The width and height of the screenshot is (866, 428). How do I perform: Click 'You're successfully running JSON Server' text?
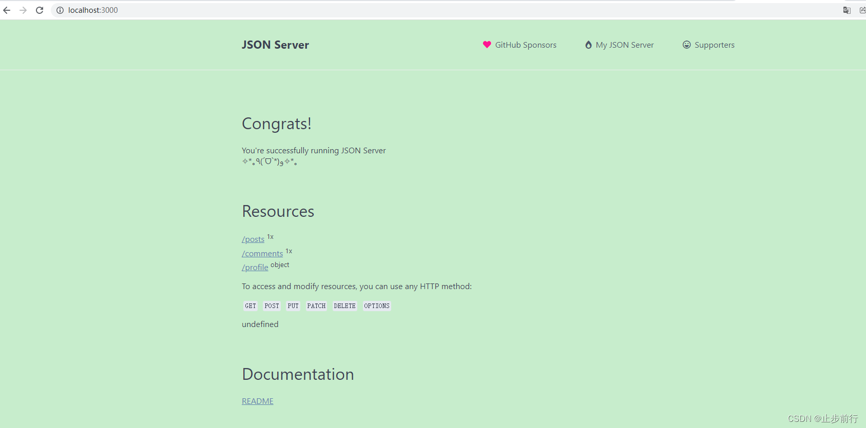coord(314,151)
